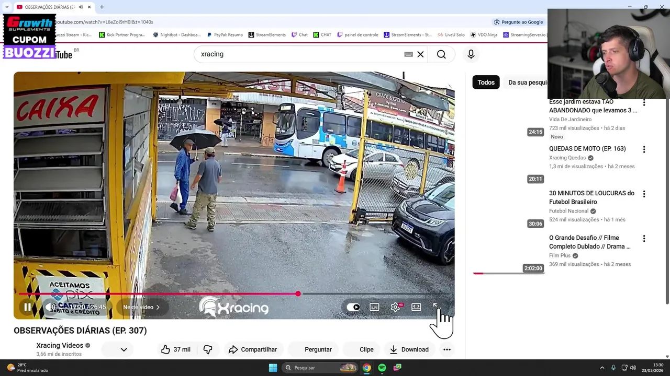
Task: Open the StreamingServer.io bookmark
Action: pos(524,35)
